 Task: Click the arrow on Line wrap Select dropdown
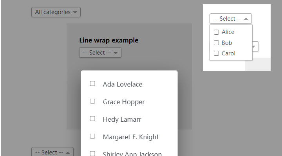coord(116,53)
